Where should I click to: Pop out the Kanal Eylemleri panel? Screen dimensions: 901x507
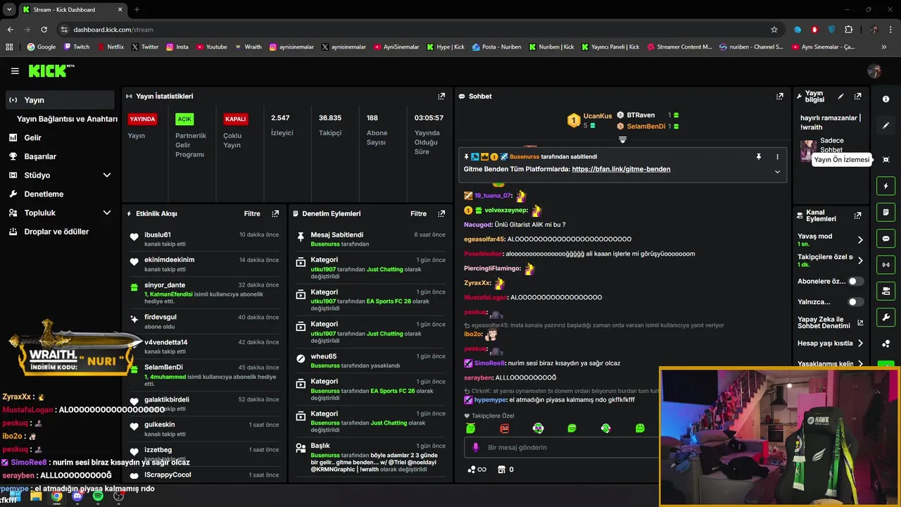click(857, 215)
